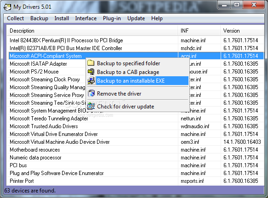Open the Collect menu

point(15,18)
